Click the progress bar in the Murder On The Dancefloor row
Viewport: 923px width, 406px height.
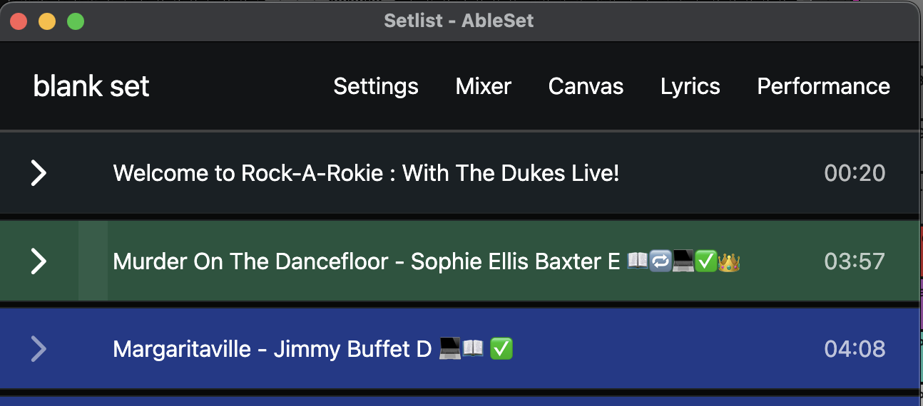click(x=93, y=261)
